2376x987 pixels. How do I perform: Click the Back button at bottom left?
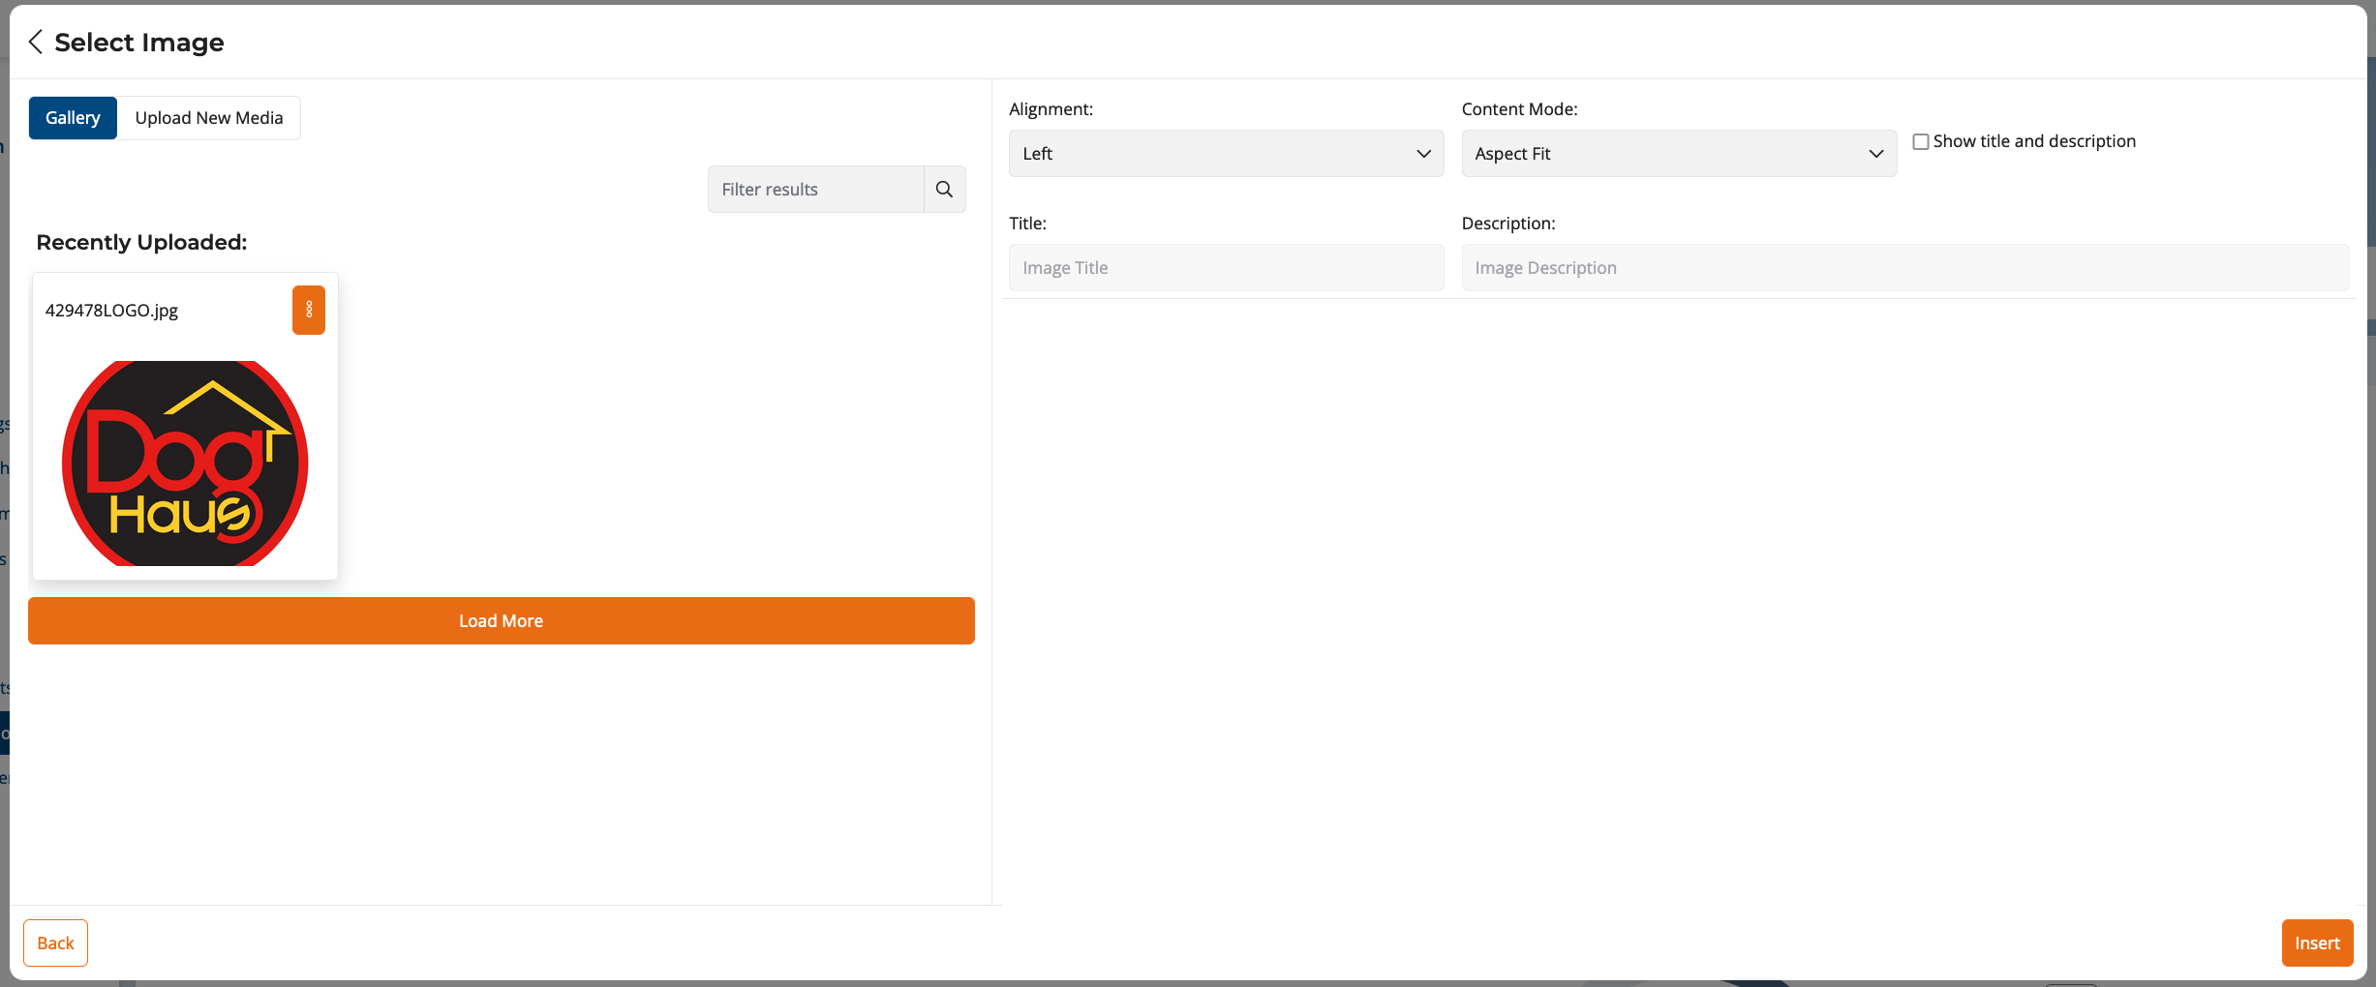(55, 942)
